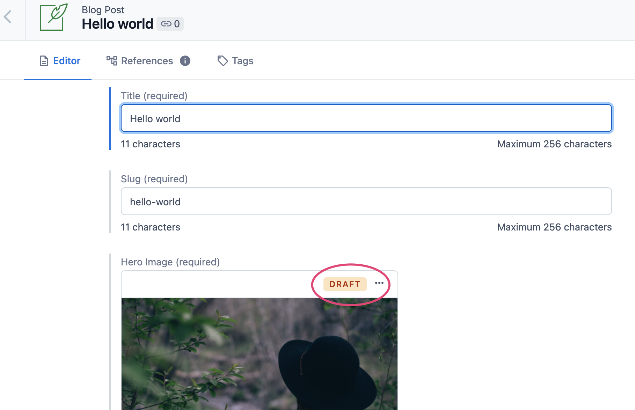Click the document icon beside Editor

[x=43, y=60]
